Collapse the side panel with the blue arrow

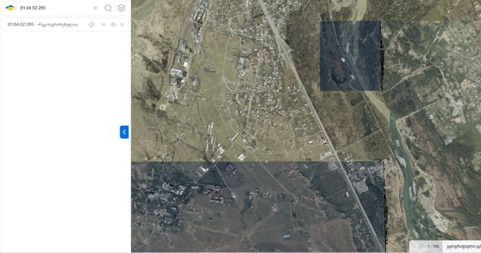[x=124, y=132]
